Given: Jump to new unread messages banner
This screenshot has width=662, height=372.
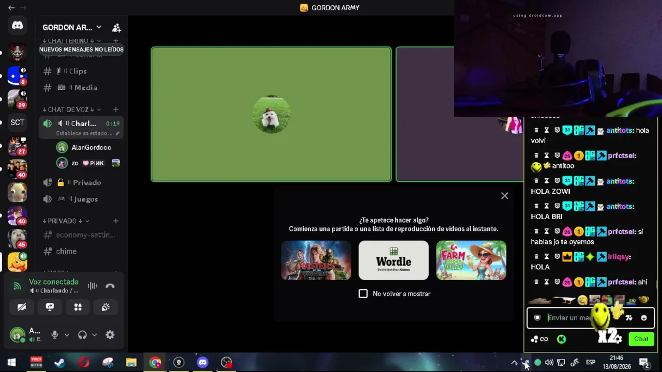Looking at the screenshot, I should (x=81, y=50).
